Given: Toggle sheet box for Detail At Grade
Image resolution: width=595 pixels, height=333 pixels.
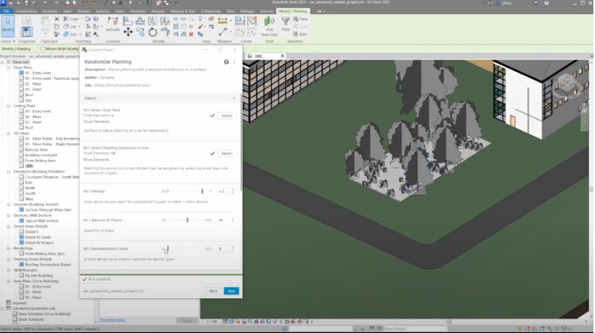Looking at the screenshot, I should 21,237.
